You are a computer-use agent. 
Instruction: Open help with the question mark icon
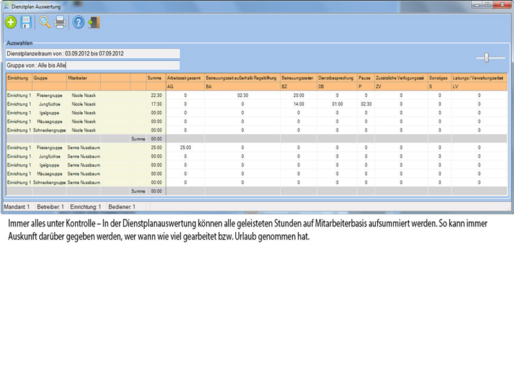click(78, 23)
